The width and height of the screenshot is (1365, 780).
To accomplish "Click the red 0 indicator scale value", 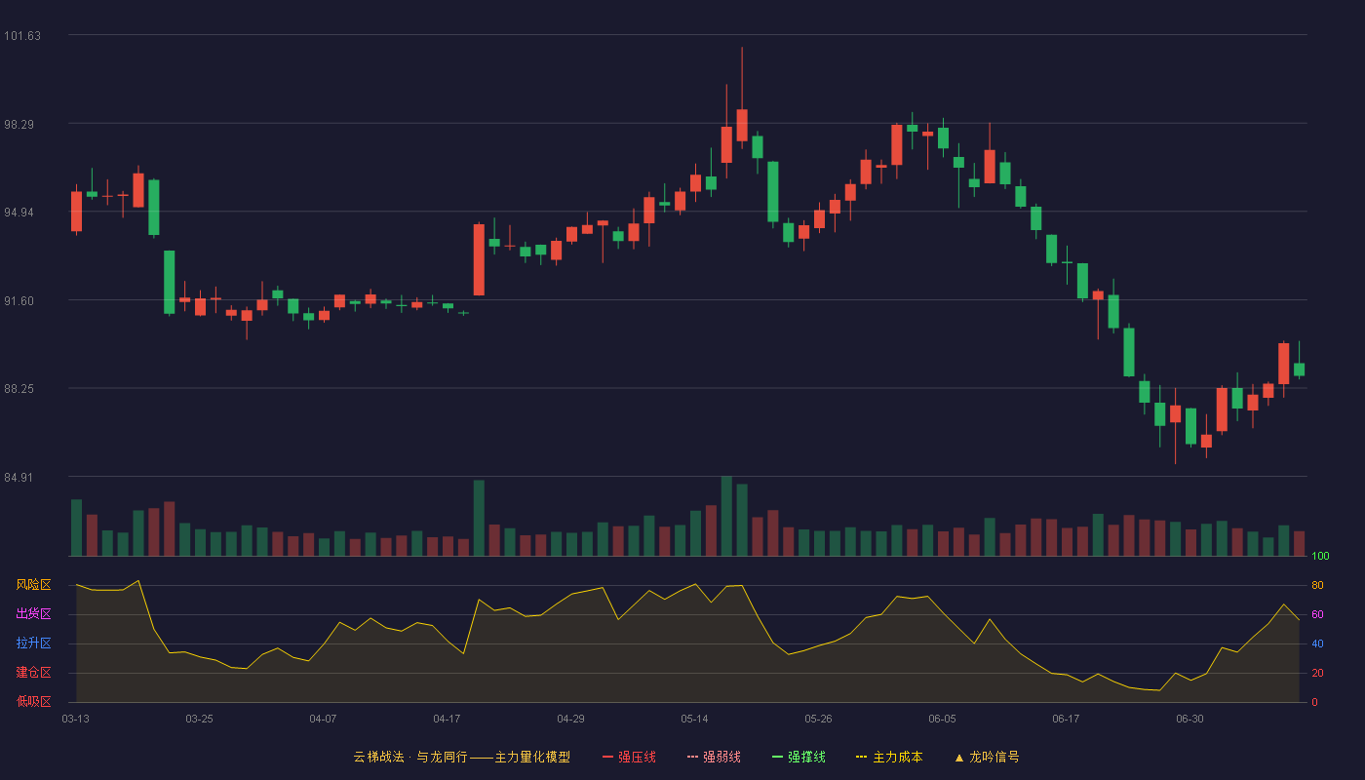I will coord(1314,702).
